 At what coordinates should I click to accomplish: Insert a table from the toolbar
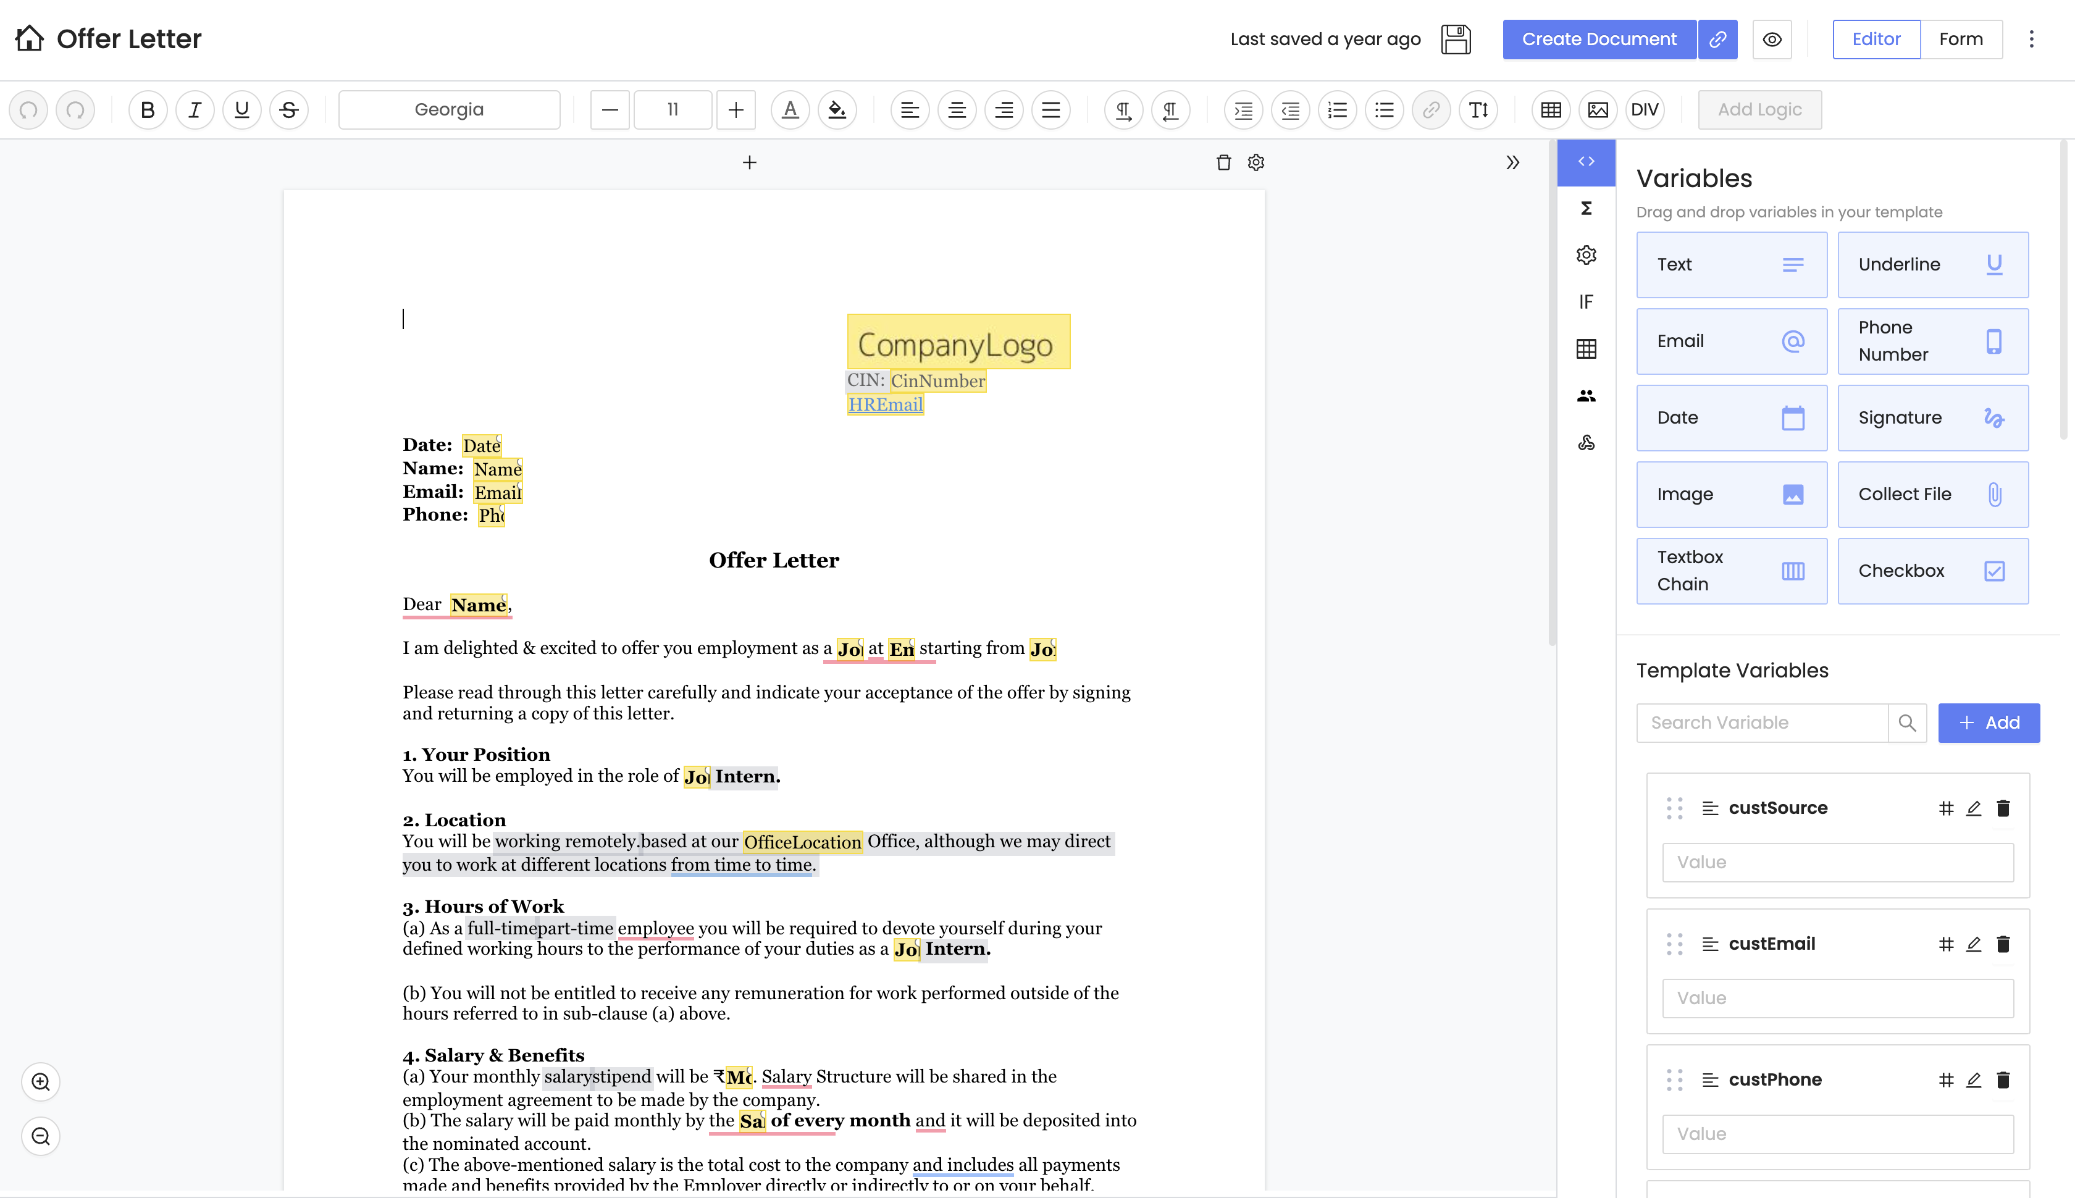(x=1552, y=109)
